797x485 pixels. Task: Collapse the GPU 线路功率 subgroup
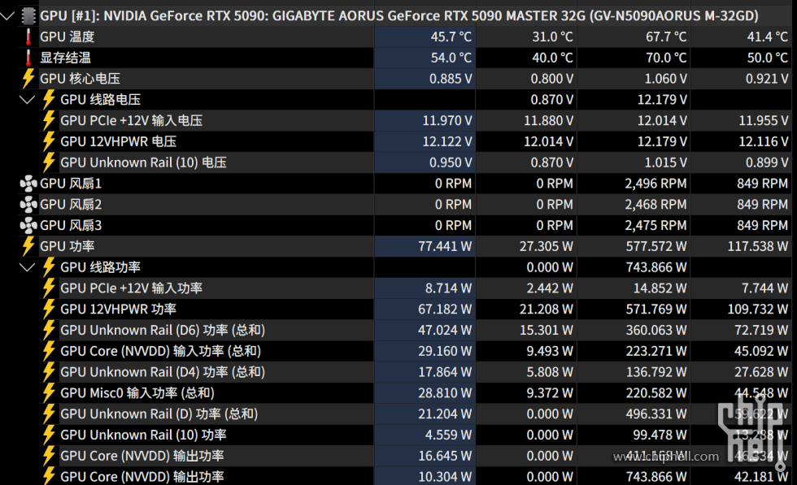pos(28,267)
